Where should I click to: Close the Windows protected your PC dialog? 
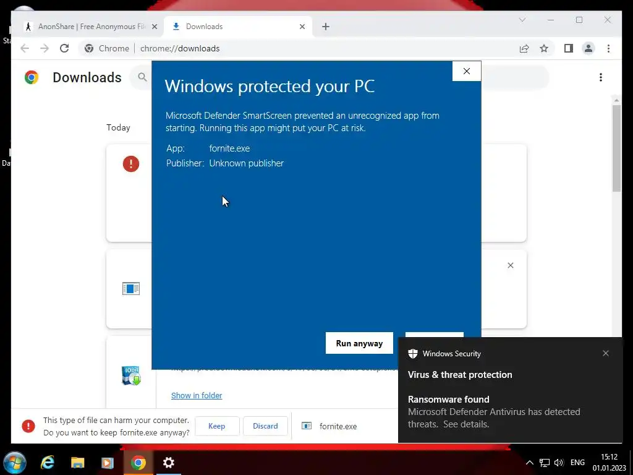pyautogui.click(x=466, y=71)
